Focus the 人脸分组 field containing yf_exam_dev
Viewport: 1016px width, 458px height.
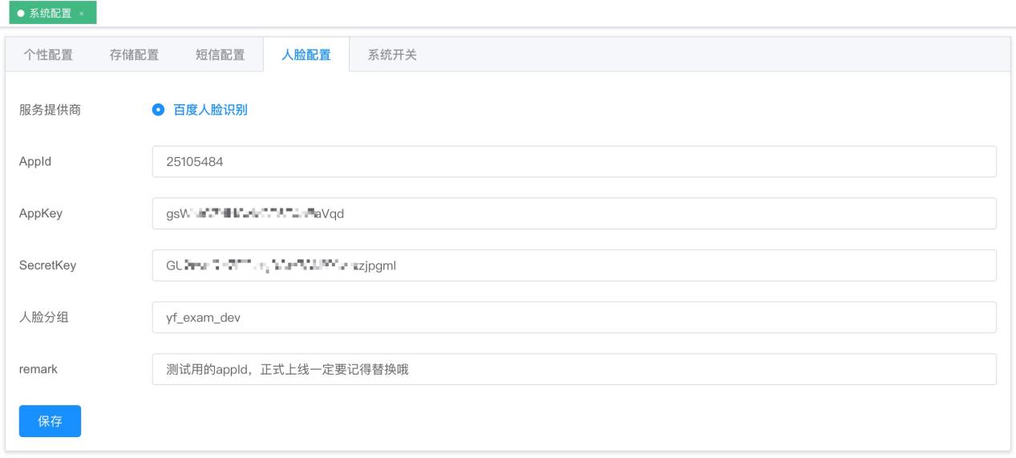(574, 318)
